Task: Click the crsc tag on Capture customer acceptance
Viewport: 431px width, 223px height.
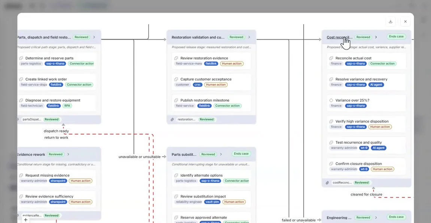Action: pyautogui.click(x=198, y=84)
